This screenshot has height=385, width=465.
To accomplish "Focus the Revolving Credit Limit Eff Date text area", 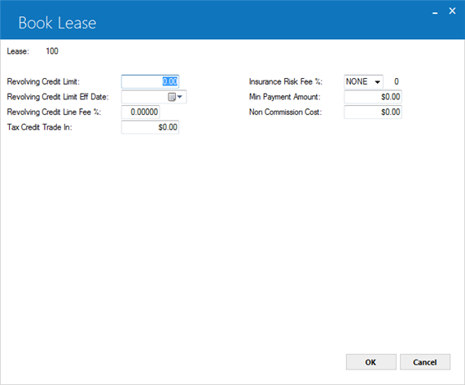I will [144, 97].
